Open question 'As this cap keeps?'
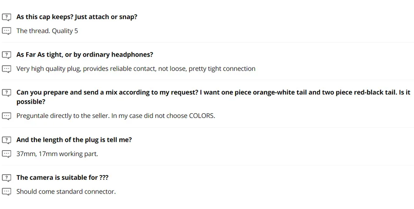This screenshot has height=209, width=414. [77, 17]
